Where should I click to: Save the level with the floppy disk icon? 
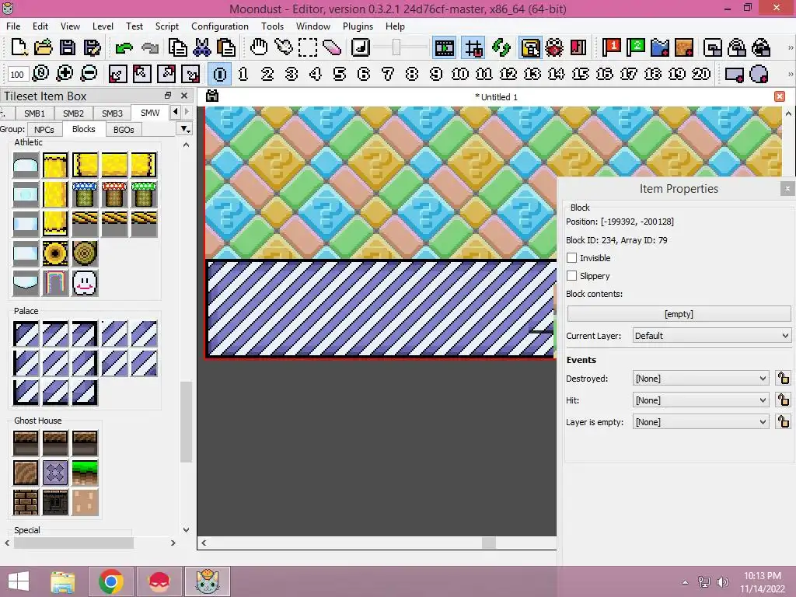point(68,47)
